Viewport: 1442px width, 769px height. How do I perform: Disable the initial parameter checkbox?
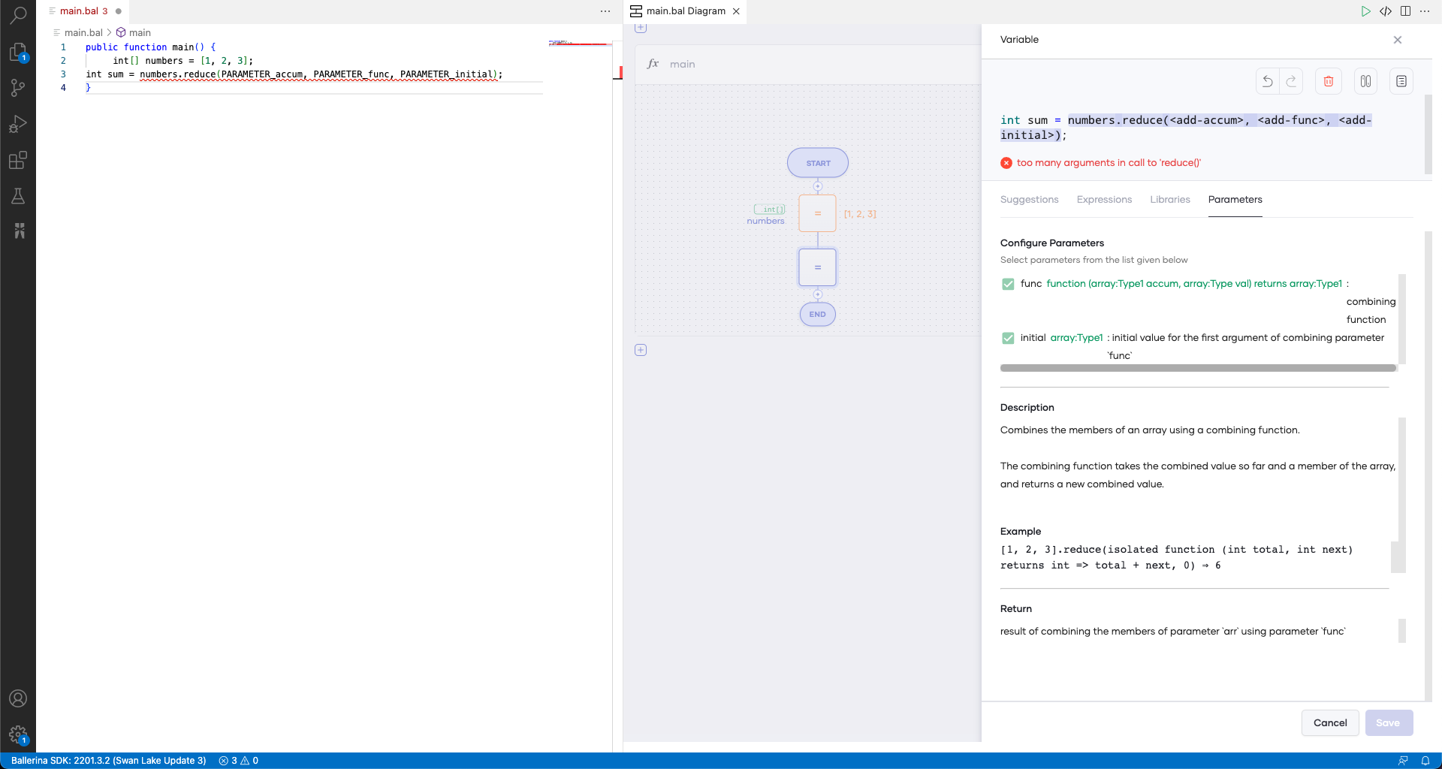click(x=1007, y=338)
